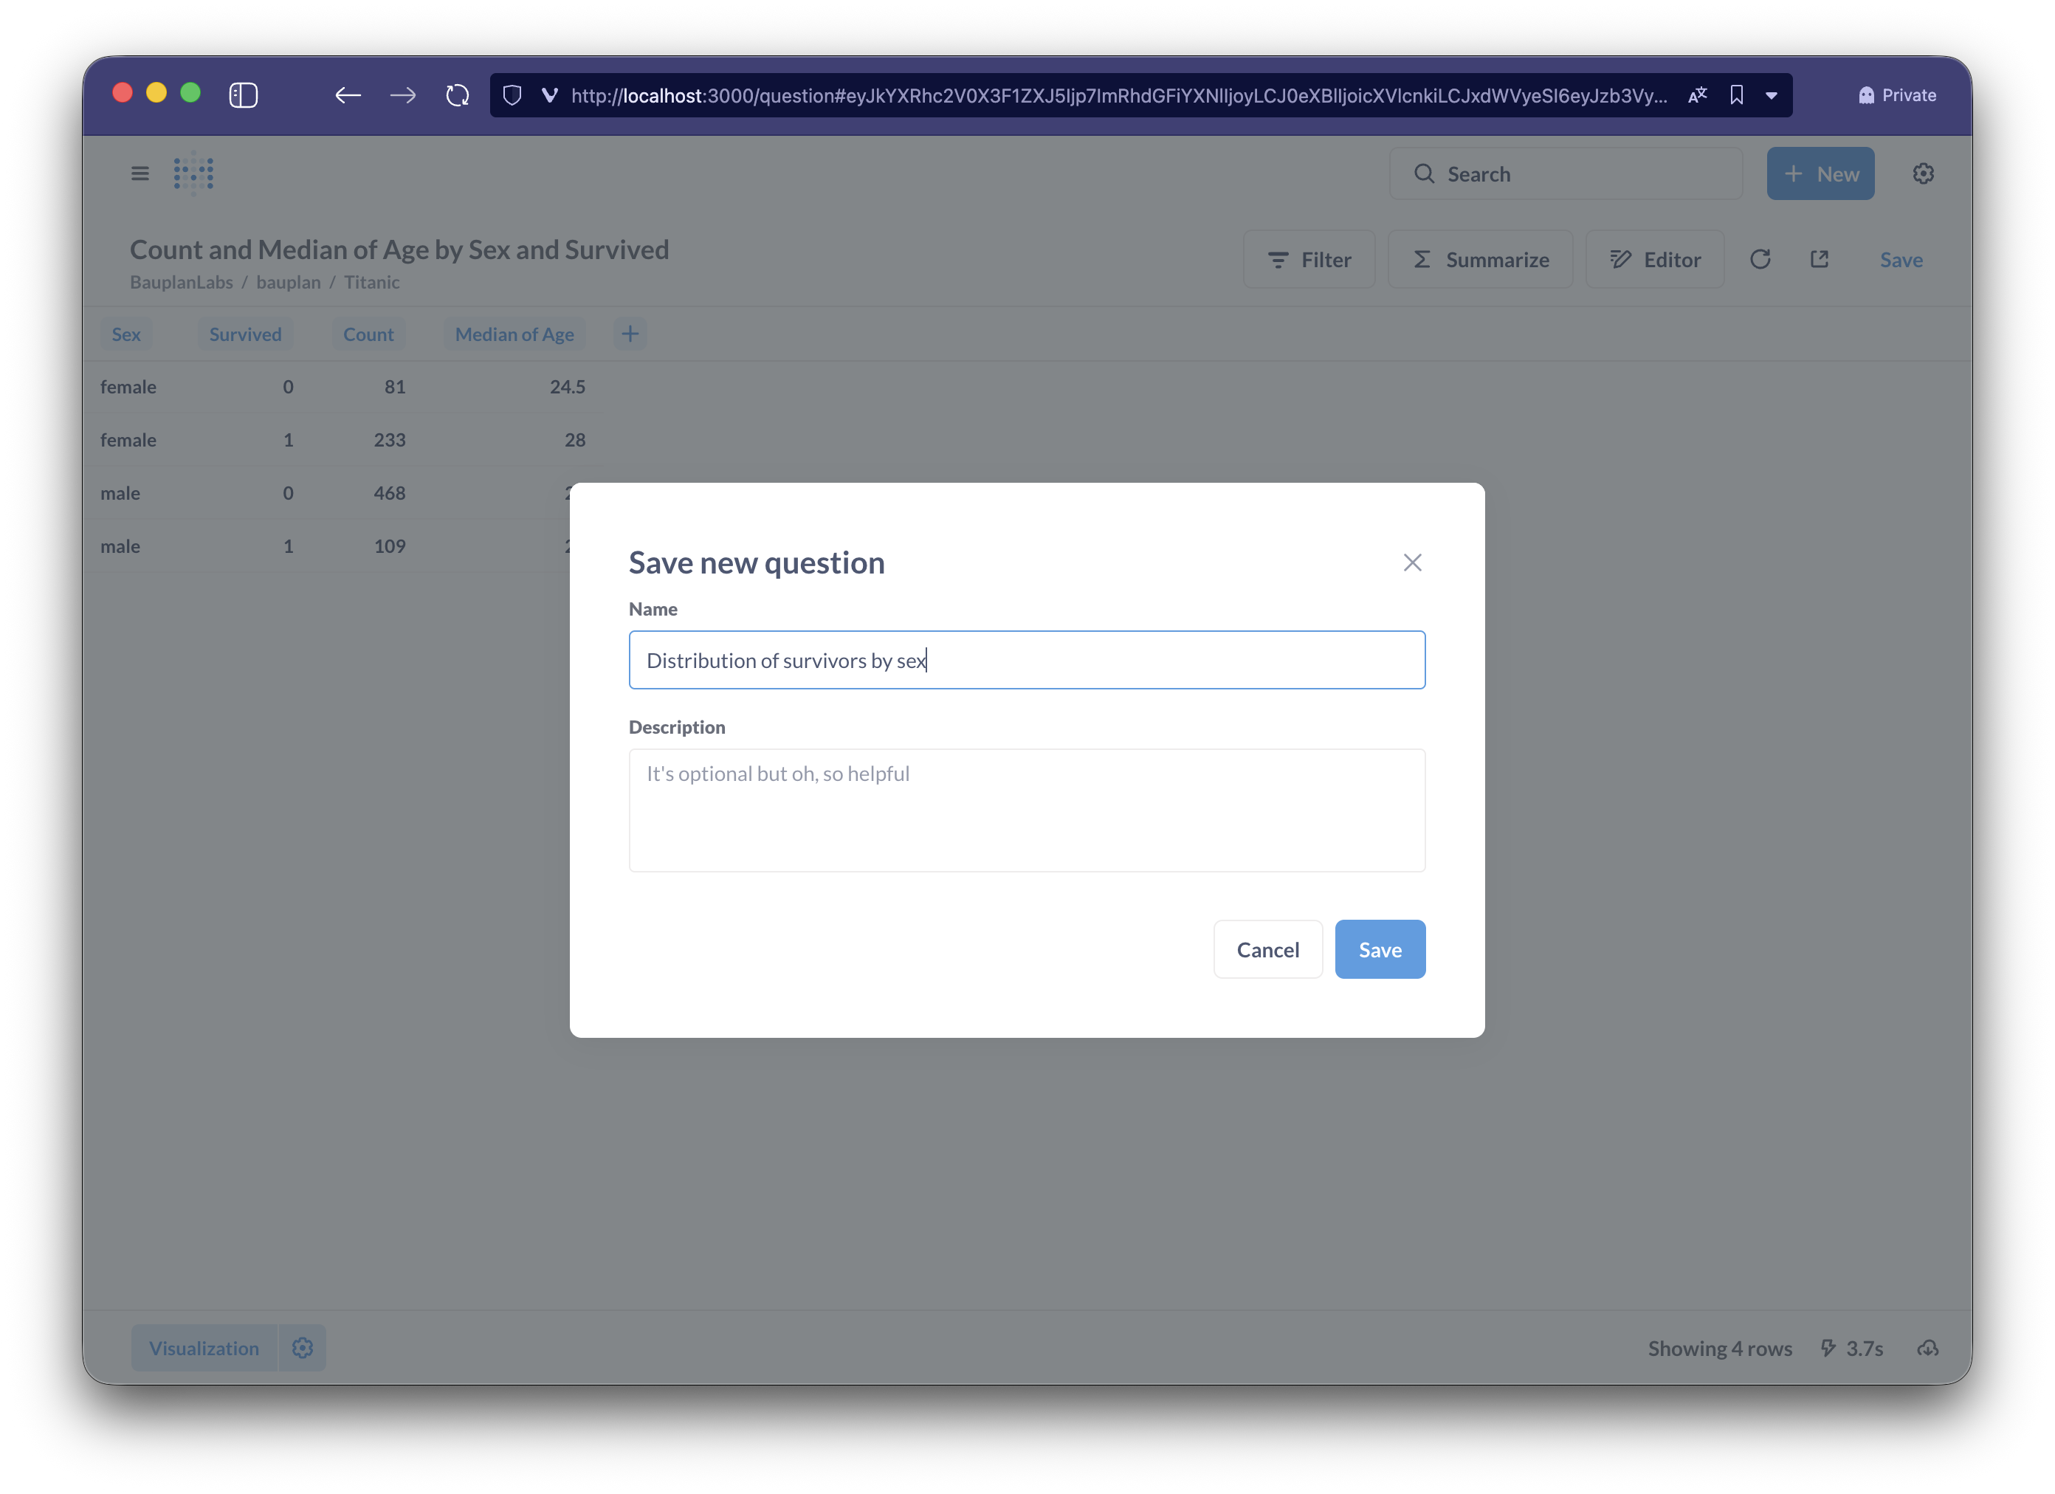Image resolution: width=2055 pixels, height=1494 pixels.
Task: Click the blue Save button in dialog
Action: click(x=1379, y=949)
